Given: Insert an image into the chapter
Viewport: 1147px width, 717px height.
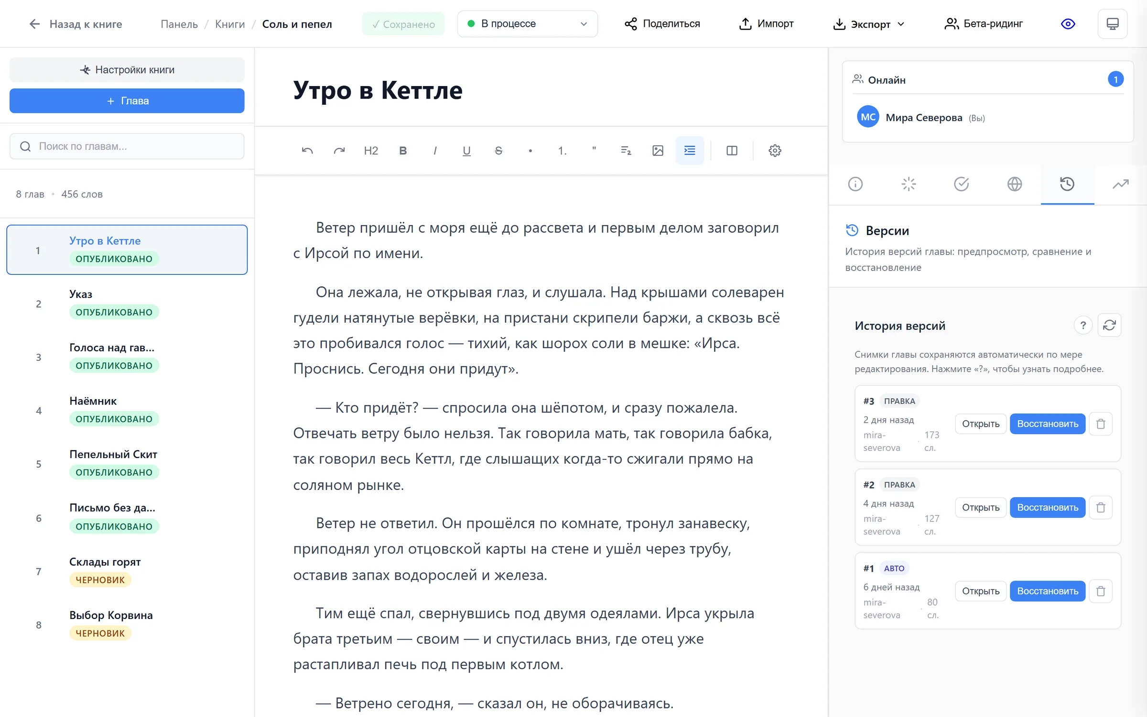Looking at the screenshot, I should click(x=658, y=151).
